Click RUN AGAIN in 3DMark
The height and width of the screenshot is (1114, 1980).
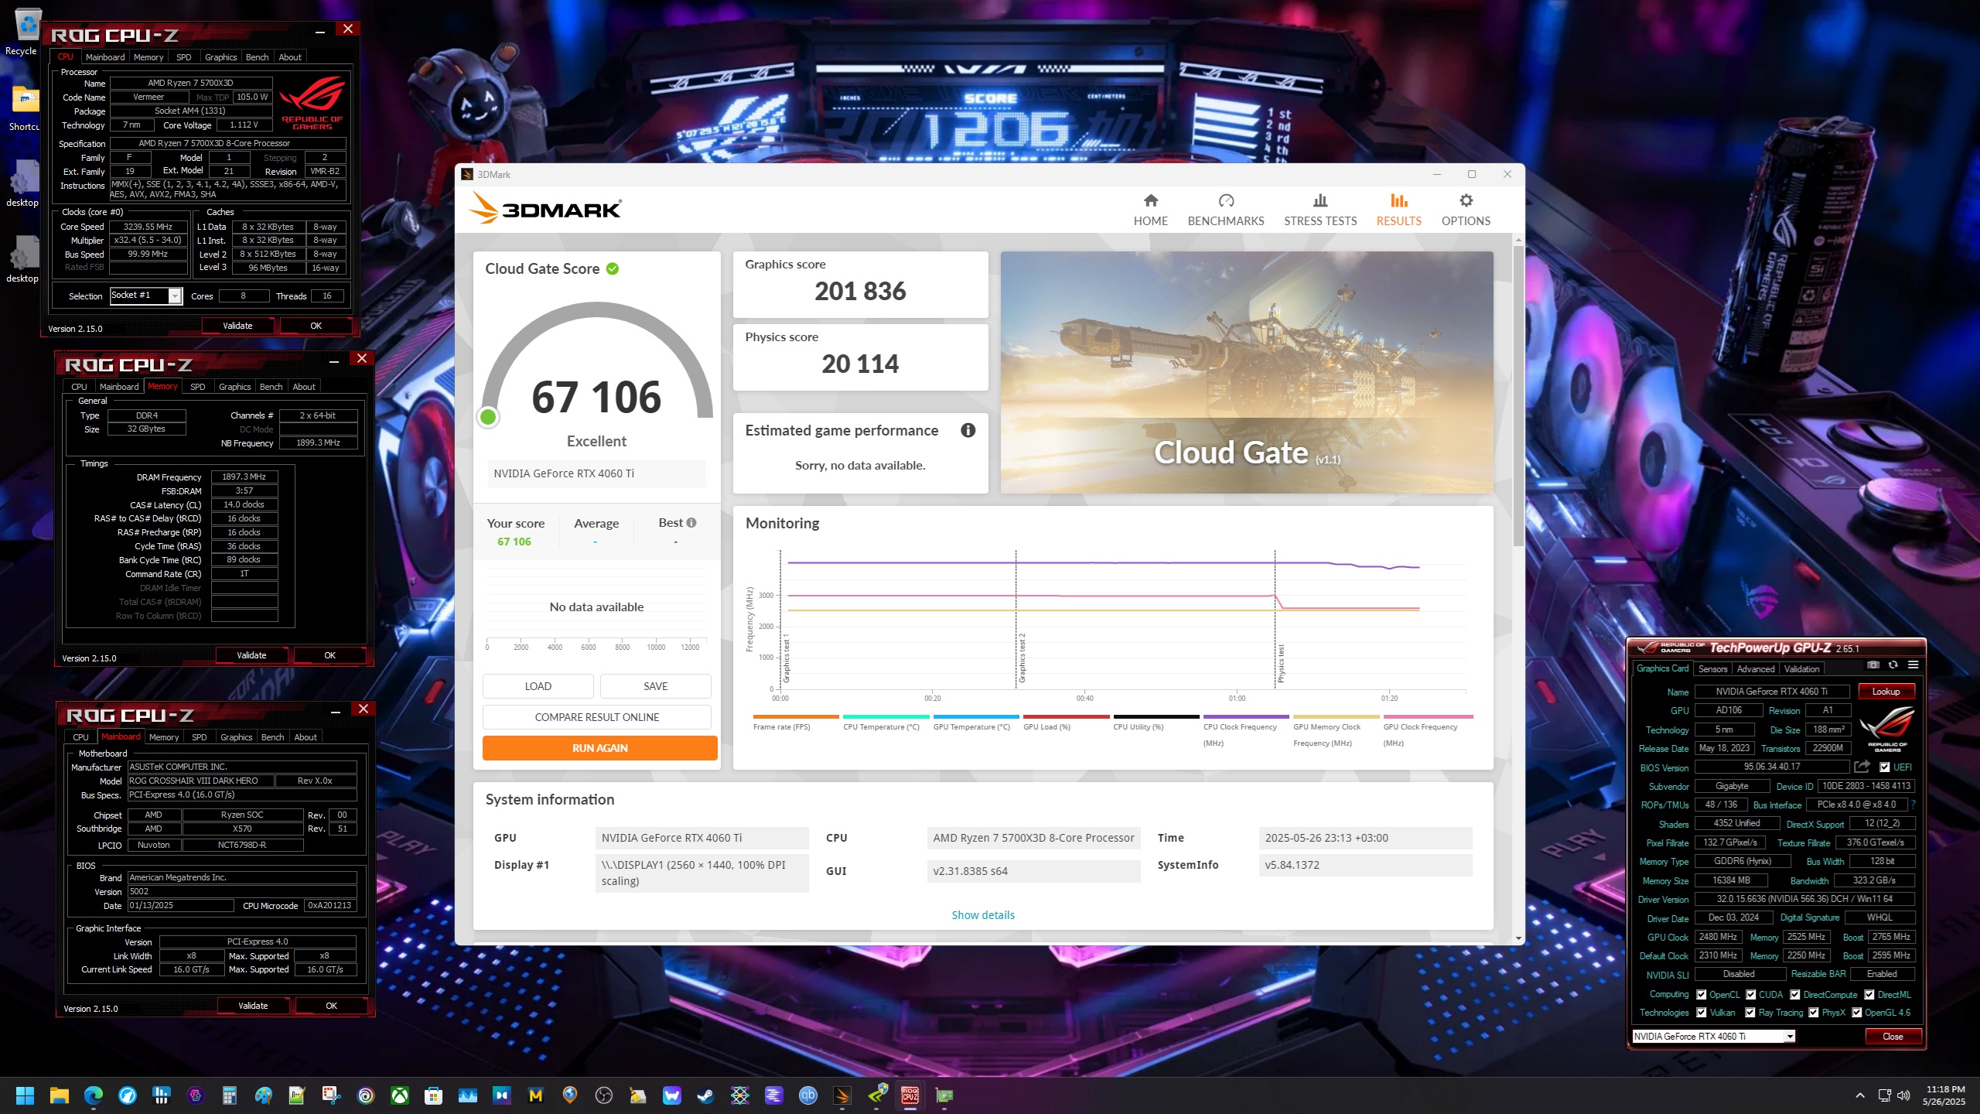click(599, 748)
